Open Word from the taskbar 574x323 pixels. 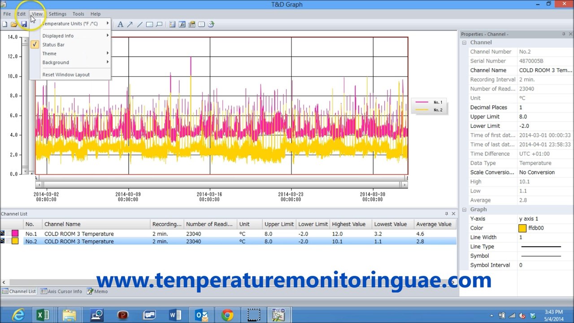pos(175,315)
